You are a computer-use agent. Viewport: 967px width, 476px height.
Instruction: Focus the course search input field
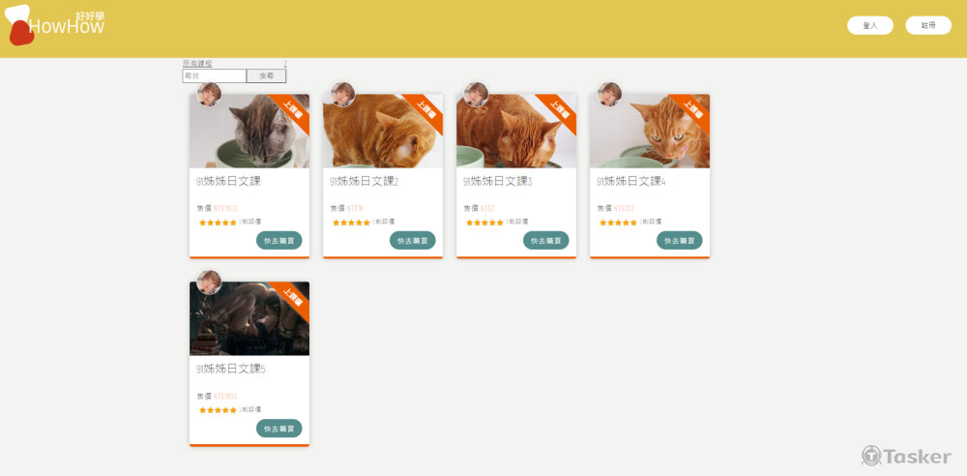(214, 75)
